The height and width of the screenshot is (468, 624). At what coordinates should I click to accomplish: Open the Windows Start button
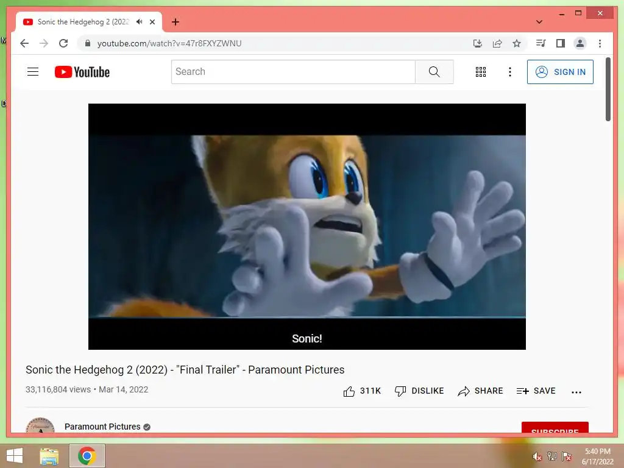(15, 456)
